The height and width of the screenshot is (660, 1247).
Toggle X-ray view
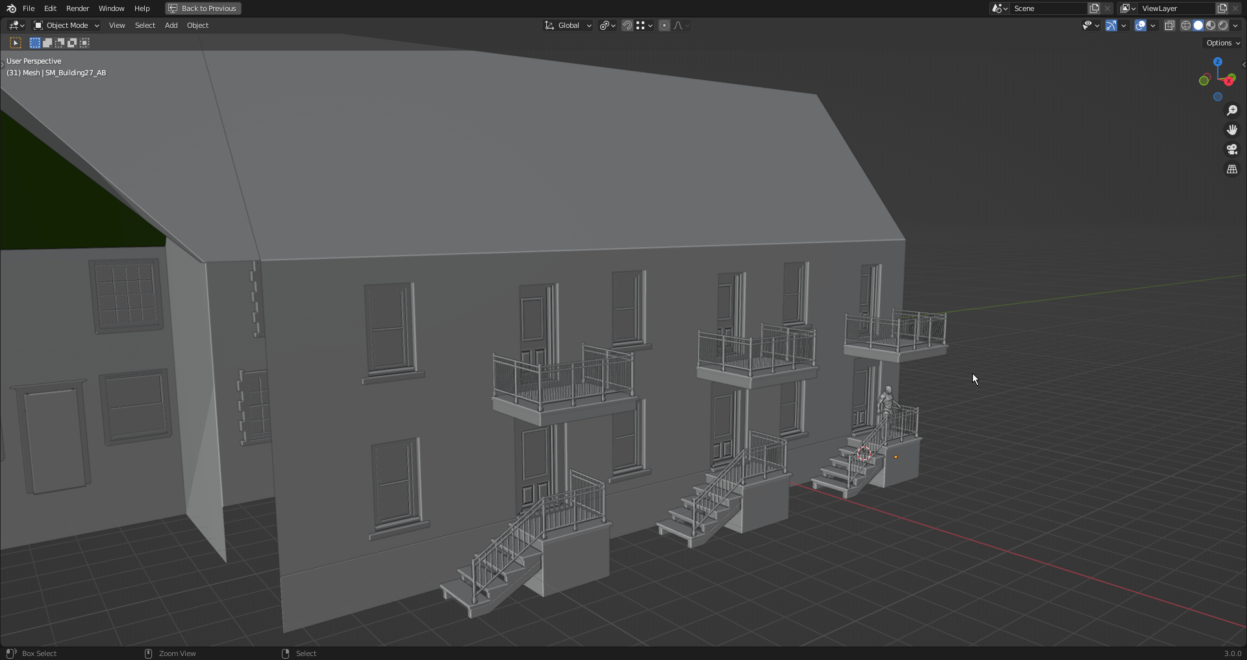(1169, 25)
